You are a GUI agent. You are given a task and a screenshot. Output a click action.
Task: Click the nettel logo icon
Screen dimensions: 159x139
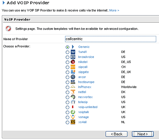tap(73, 92)
